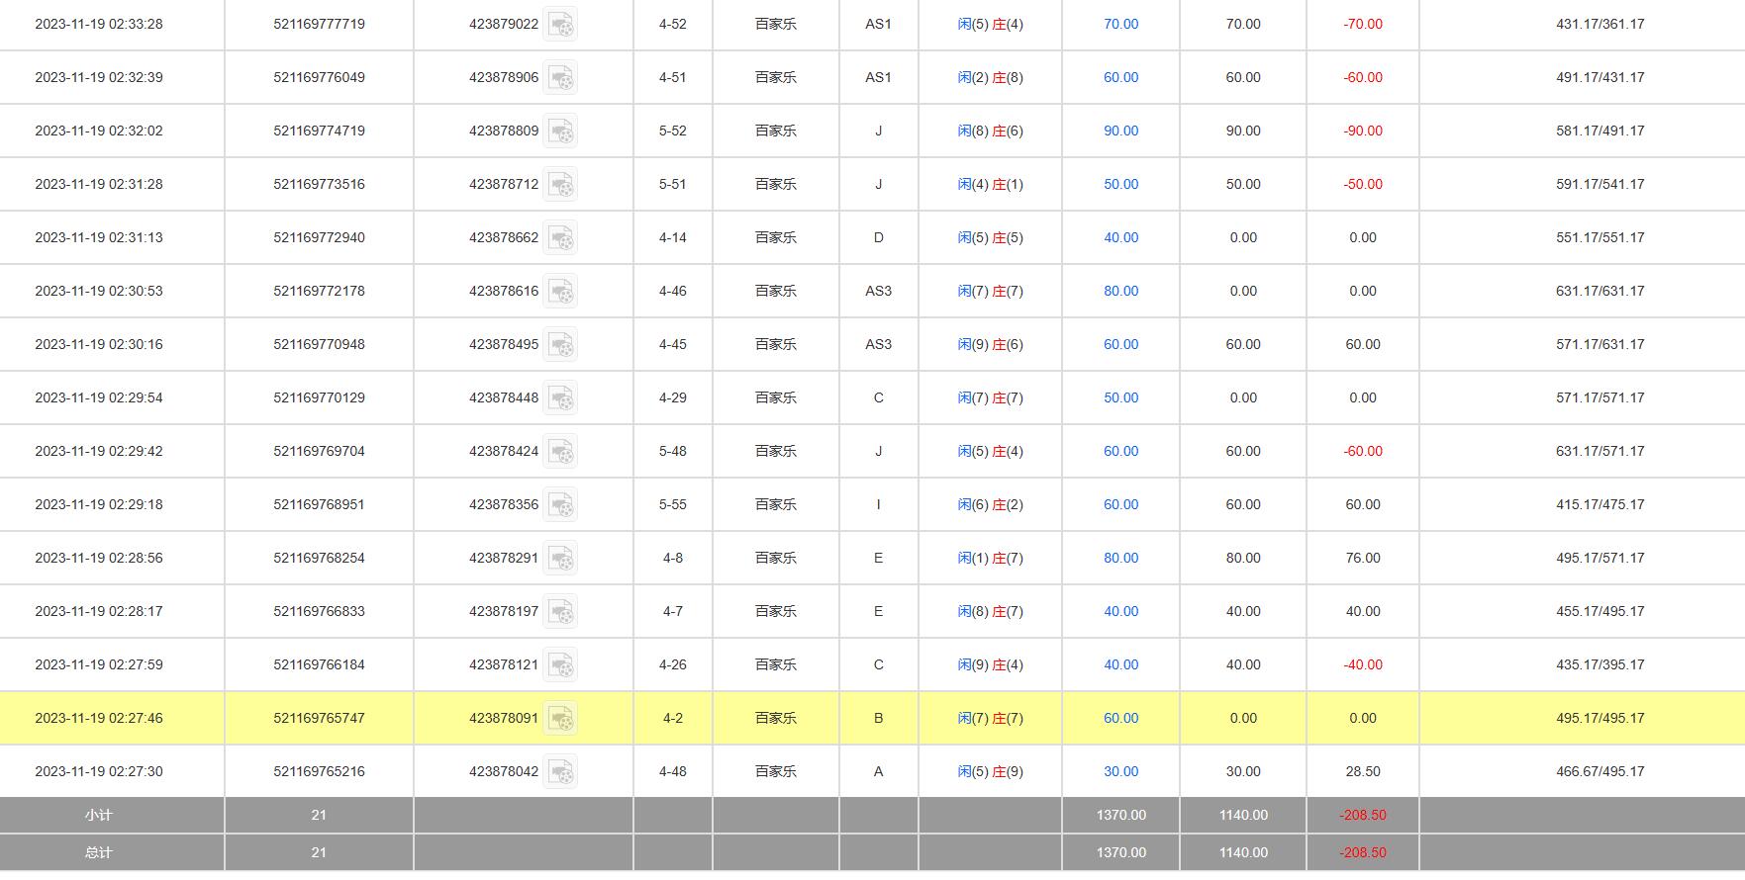Select order number 521169770129
The height and width of the screenshot is (880, 1745).
click(319, 397)
